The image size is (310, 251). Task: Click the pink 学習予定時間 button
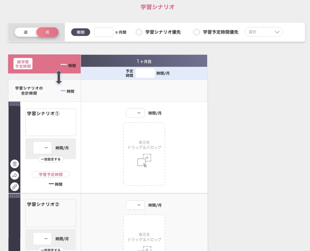51,175
